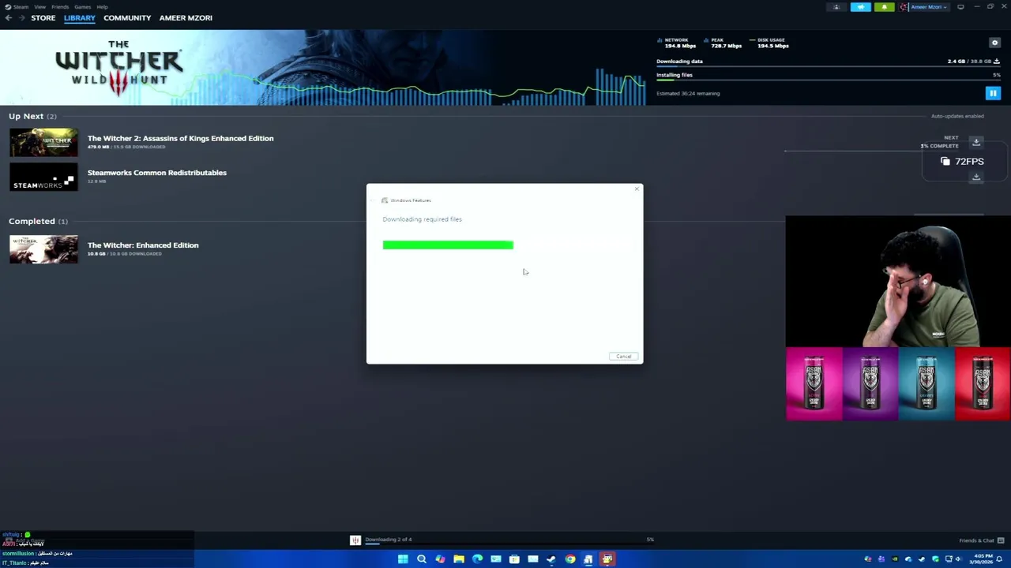
Task: Open the View menu
Action: (39, 6)
